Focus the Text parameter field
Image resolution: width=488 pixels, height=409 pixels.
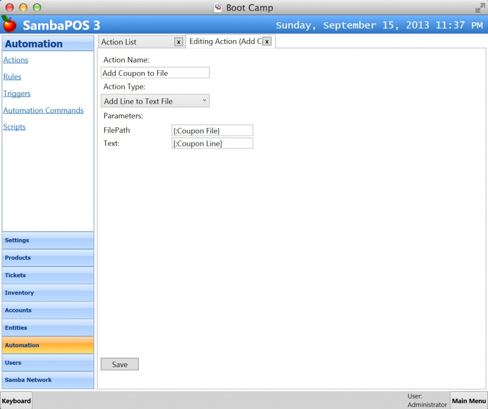212,143
